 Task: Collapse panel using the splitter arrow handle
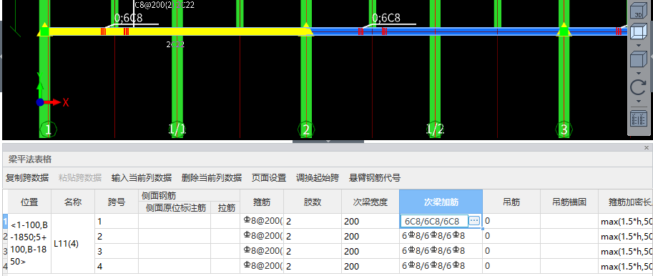[x=328, y=141]
